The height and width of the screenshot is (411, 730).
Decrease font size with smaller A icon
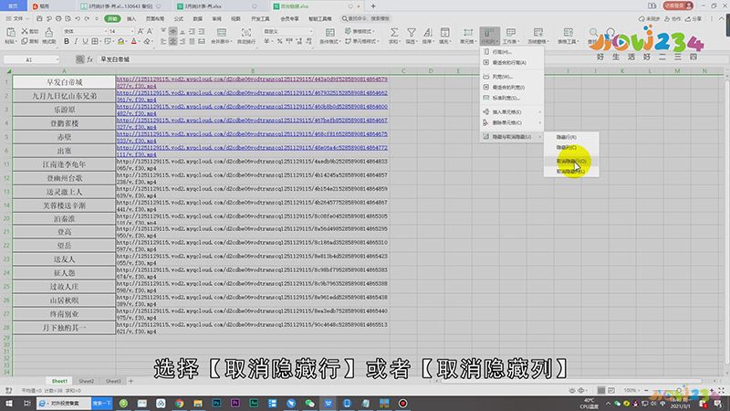tap(150, 31)
